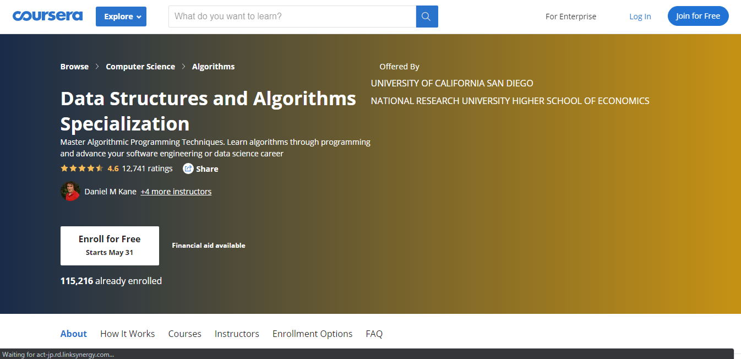Image resolution: width=741 pixels, height=359 pixels.
Task: Open the Explore dropdown menu
Action: 121,17
